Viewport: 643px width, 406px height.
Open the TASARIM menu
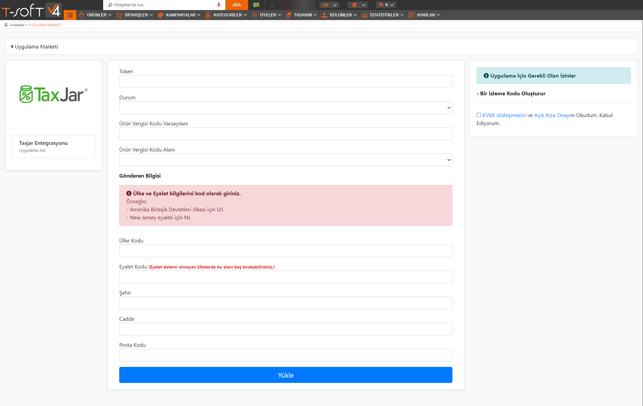(x=301, y=15)
